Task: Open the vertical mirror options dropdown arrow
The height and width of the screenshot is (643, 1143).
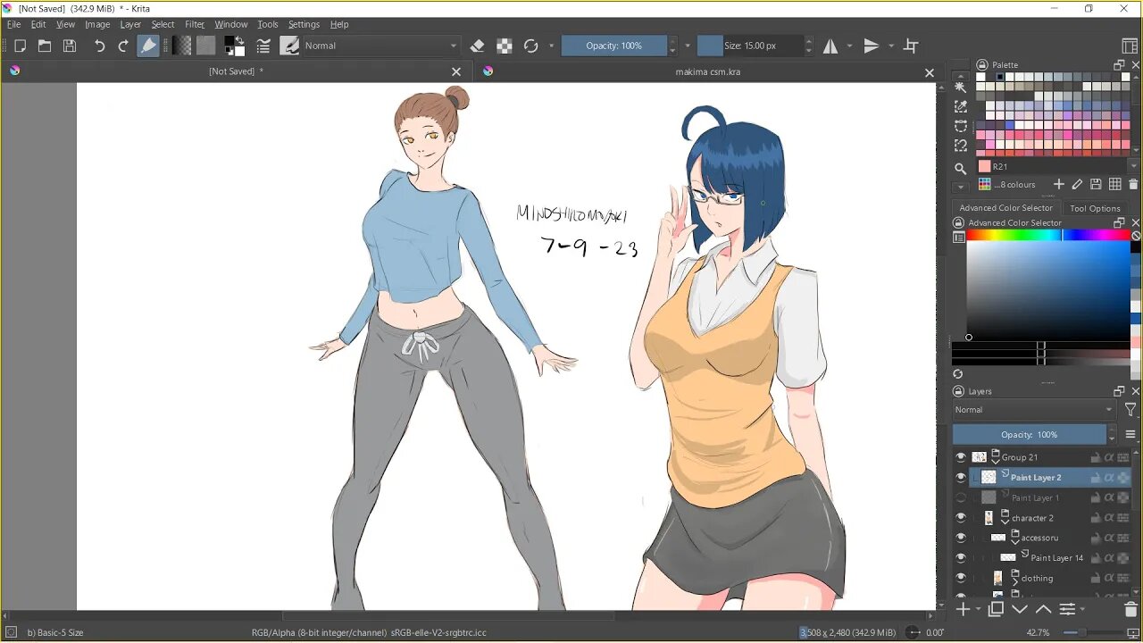Action: [891, 46]
